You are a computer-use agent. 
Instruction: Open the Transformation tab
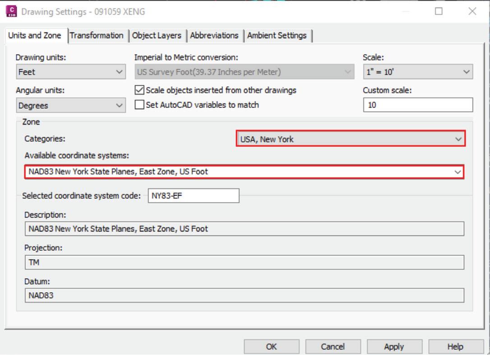97,36
